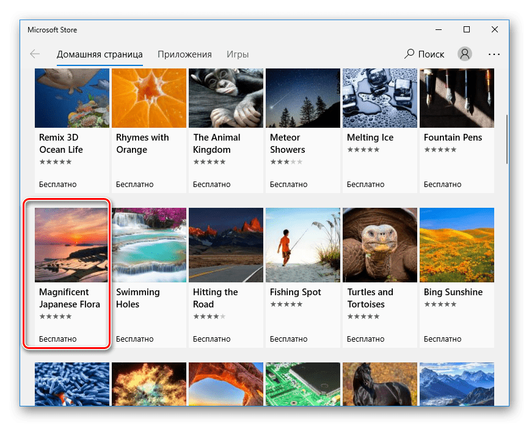Click the Hitting the Road title
This screenshot has width=529, height=426.
coord(215,298)
